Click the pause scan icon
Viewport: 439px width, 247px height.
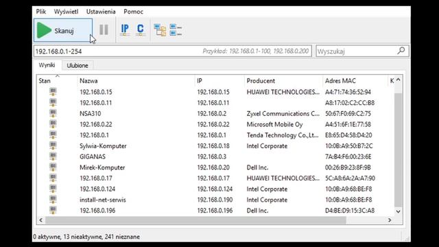click(104, 30)
